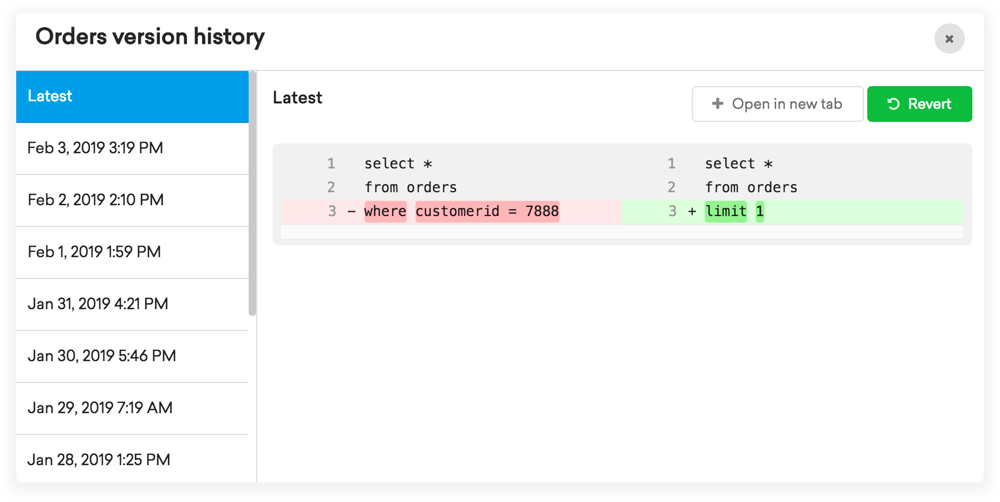Screen dimensions: 1000x502
Task: Show the Jan 28, 2019 1:25 PM version
Action: pos(132,459)
